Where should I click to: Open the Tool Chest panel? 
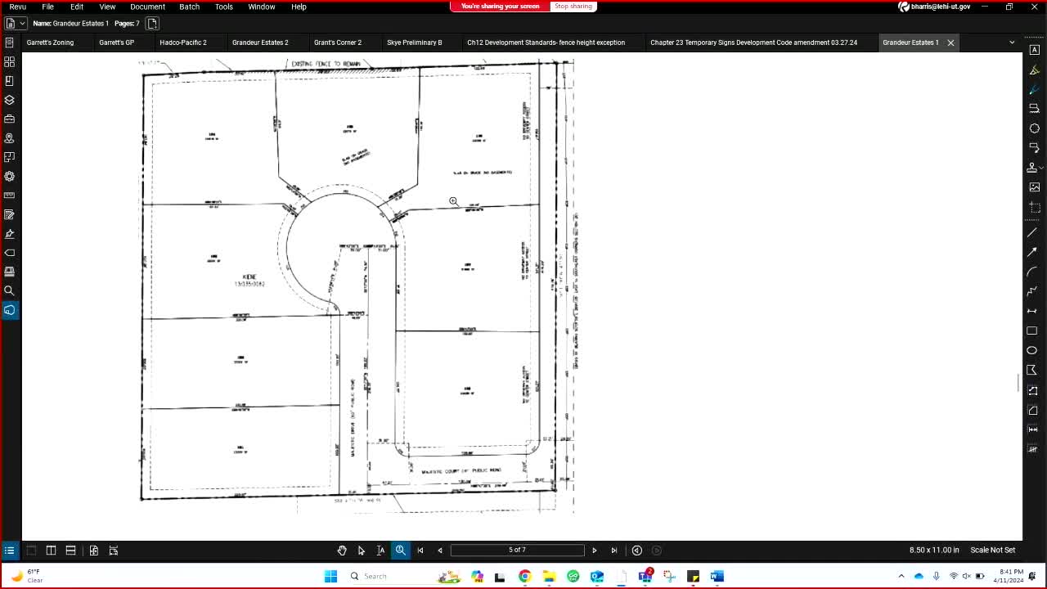pos(10,119)
